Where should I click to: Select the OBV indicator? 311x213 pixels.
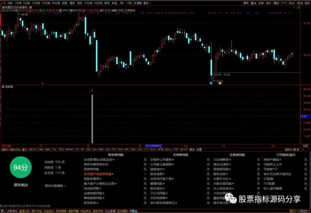tap(88, 150)
